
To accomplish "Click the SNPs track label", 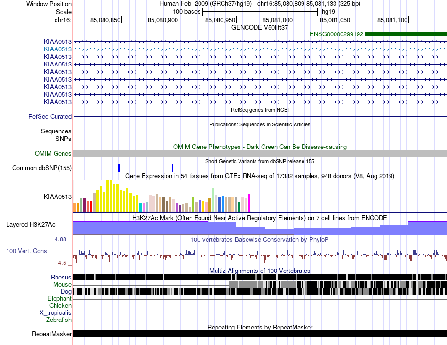I will coord(64,139).
